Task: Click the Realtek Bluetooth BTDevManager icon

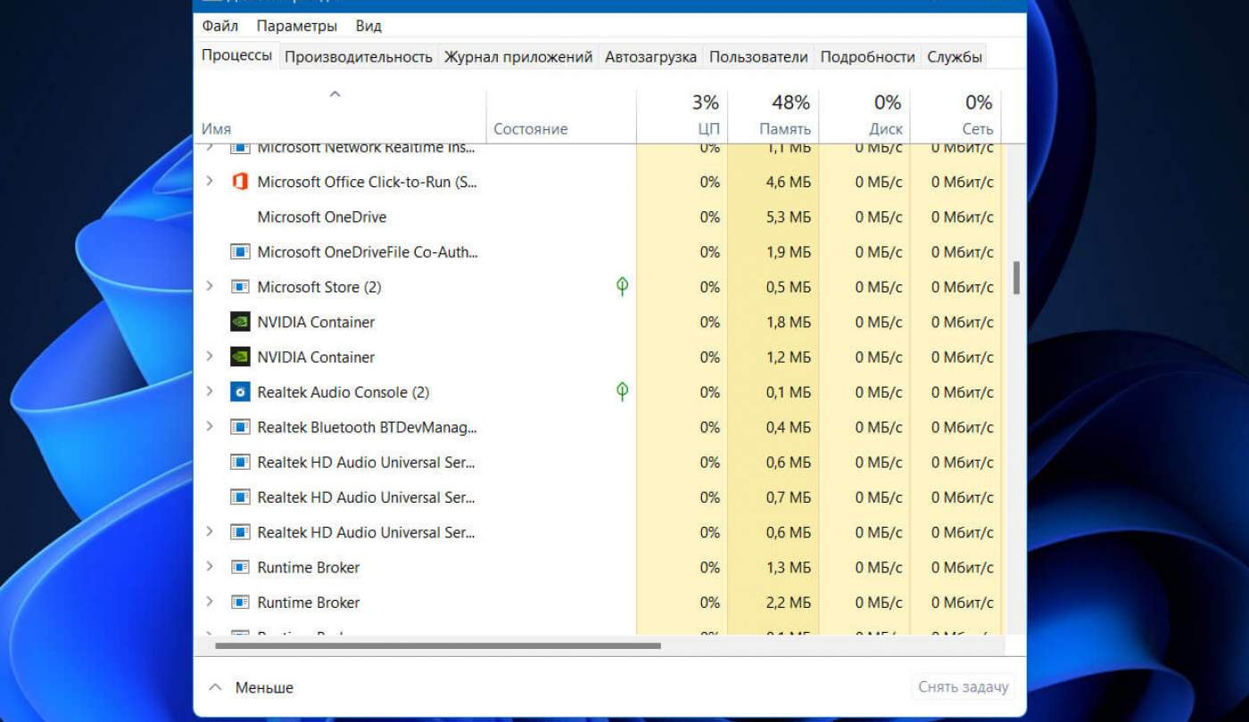Action: tap(239, 427)
